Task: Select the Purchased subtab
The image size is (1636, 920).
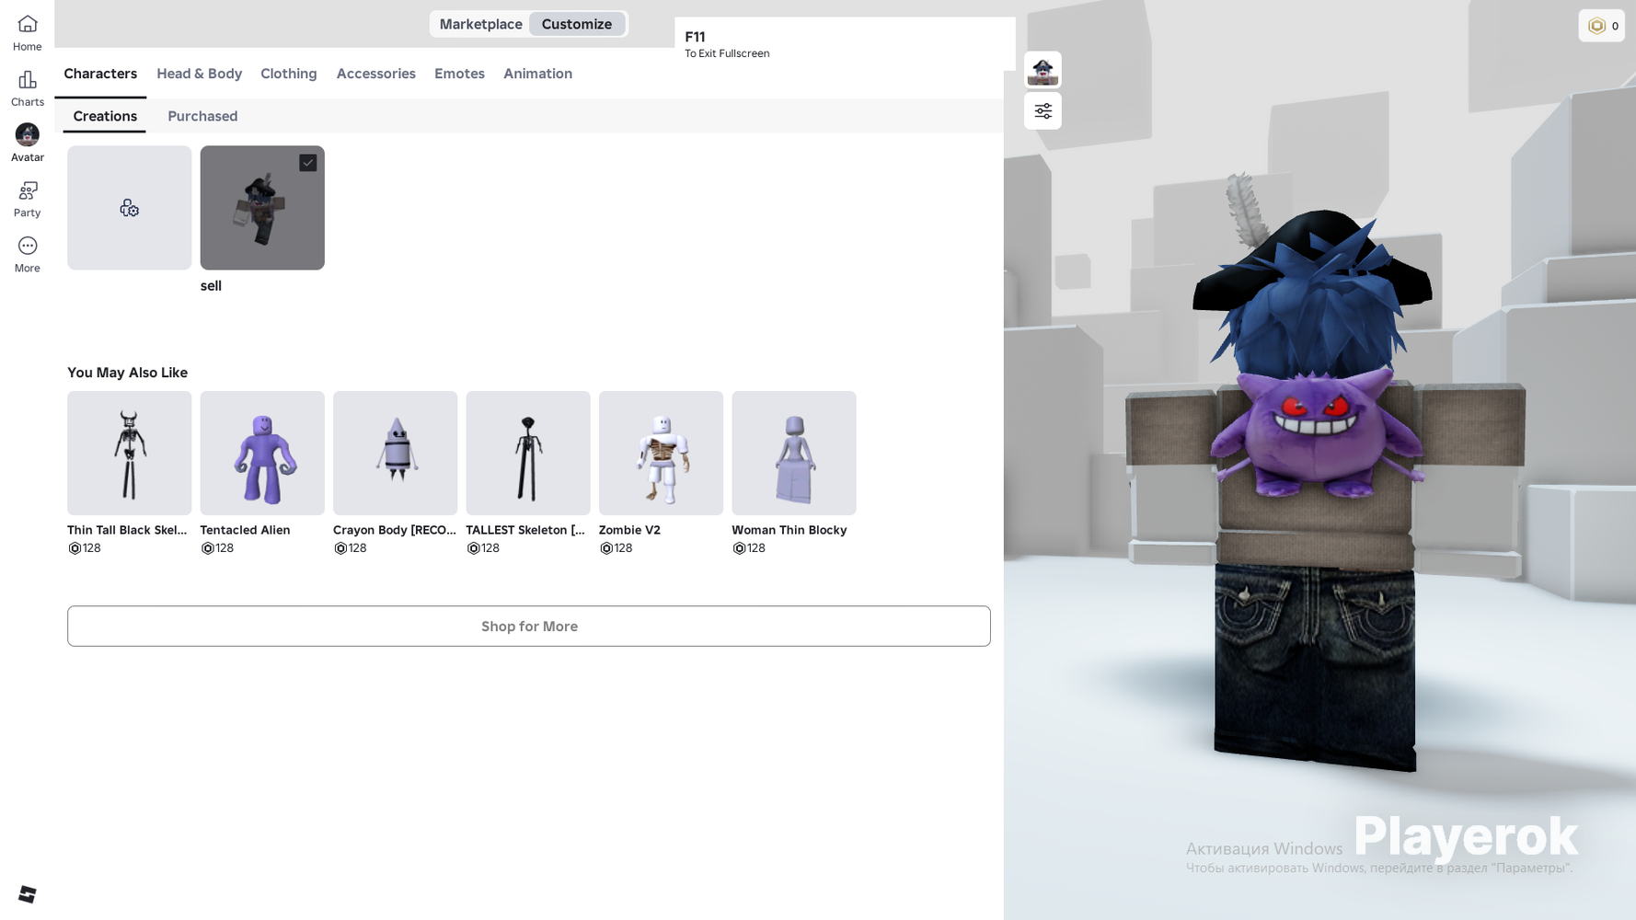Action: (x=202, y=116)
